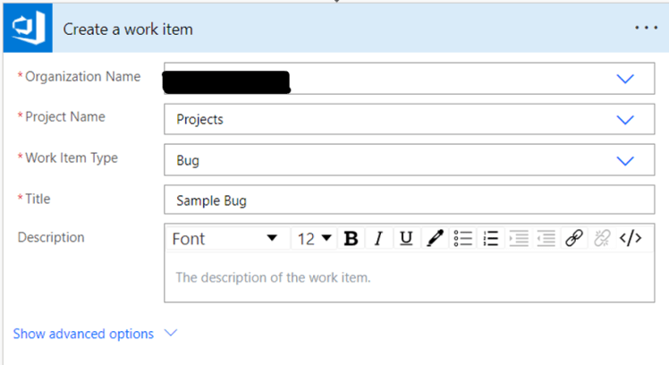
Task: Toggle italic formatting in description toolbar
Action: [x=378, y=239]
